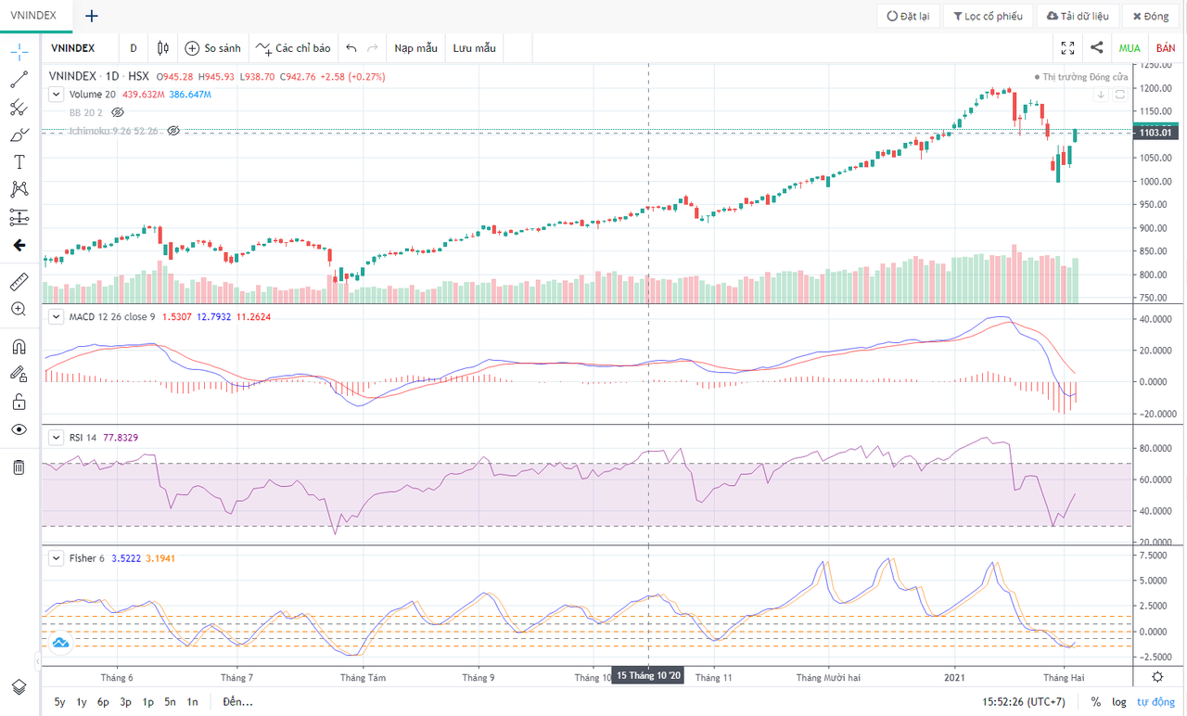Select the crosshair cursor tool
The height and width of the screenshot is (716, 1187).
pos(19,51)
